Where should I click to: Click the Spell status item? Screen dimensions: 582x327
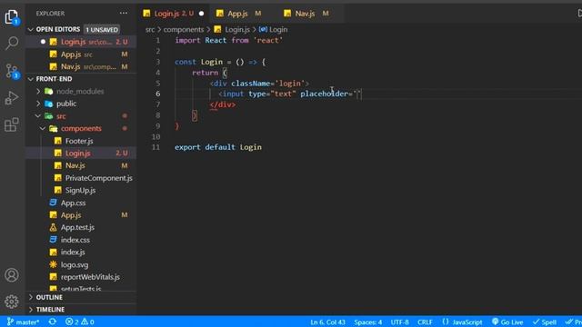tap(545, 322)
